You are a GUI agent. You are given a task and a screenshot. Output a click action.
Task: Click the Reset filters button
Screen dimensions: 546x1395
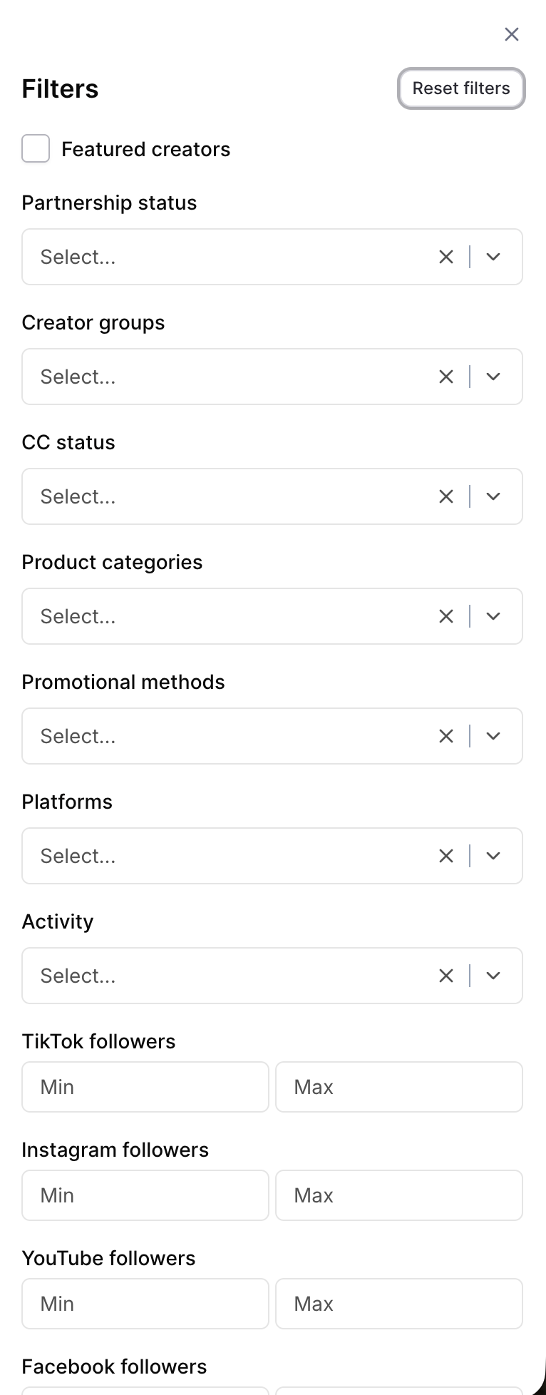[461, 88]
